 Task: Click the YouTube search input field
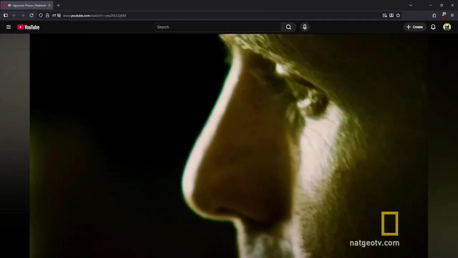point(217,27)
